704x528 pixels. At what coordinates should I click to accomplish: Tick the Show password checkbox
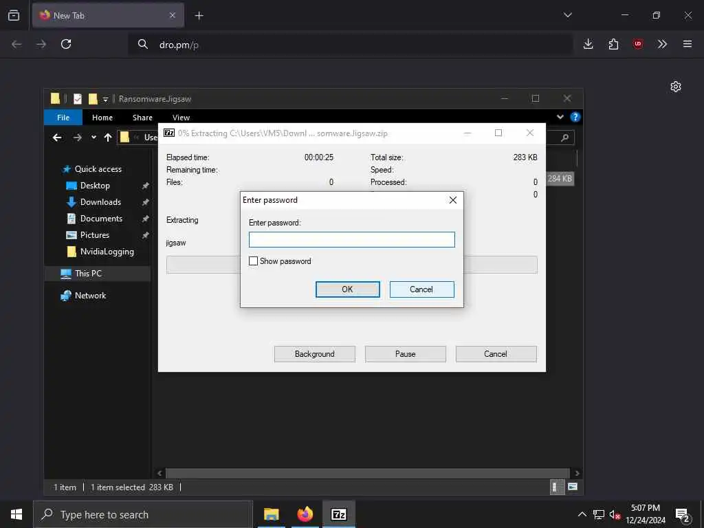coord(253,261)
